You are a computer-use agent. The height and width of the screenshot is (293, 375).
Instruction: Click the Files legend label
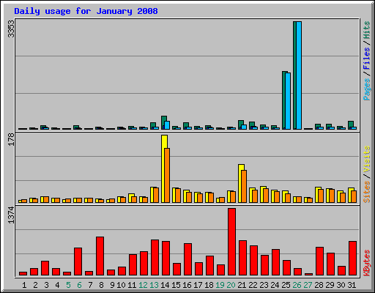point(367,58)
